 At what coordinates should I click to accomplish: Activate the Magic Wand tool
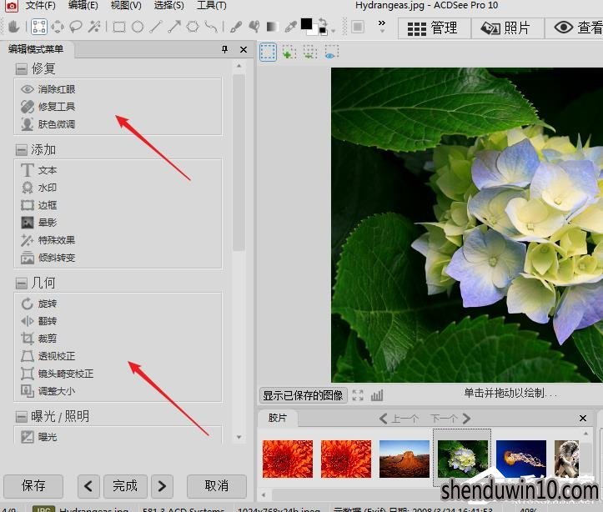(94, 27)
